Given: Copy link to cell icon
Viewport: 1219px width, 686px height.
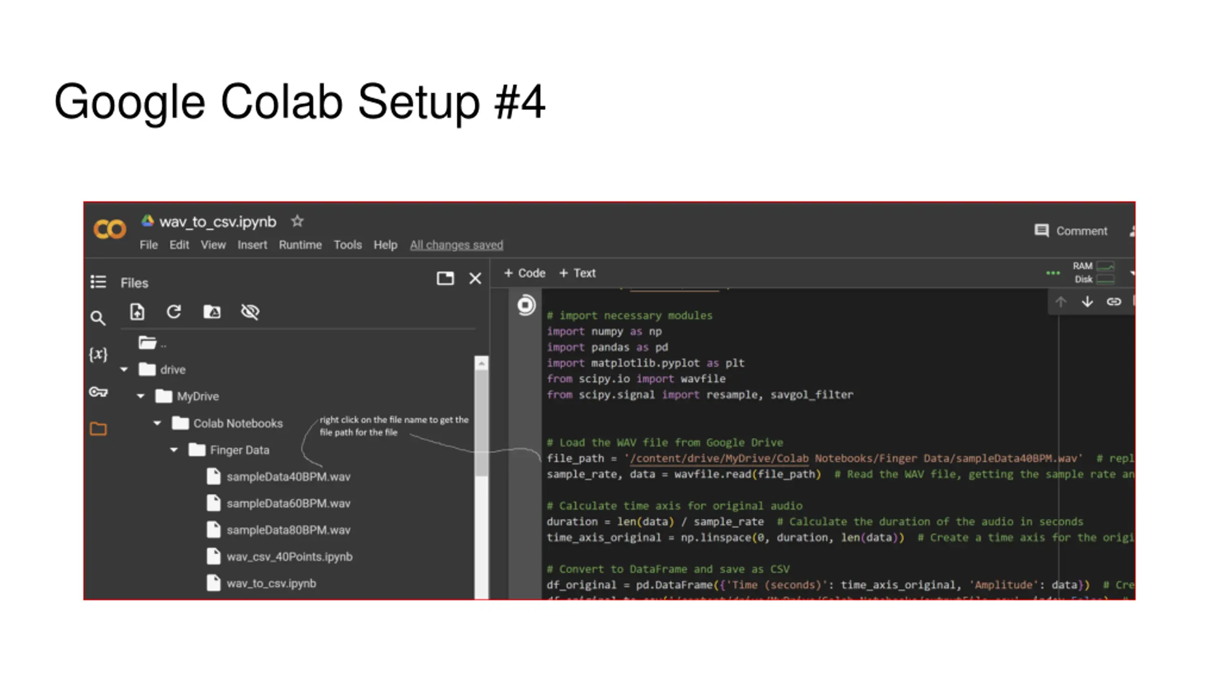Looking at the screenshot, I should [x=1114, y=302].
